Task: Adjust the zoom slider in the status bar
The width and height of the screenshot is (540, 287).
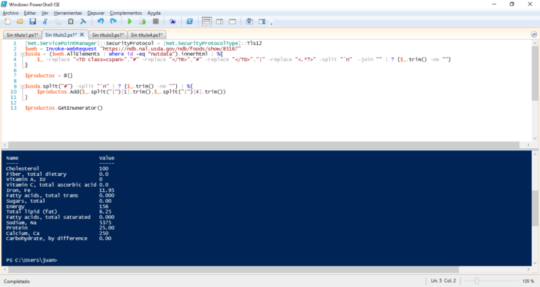Action: [x=476, y=280]
